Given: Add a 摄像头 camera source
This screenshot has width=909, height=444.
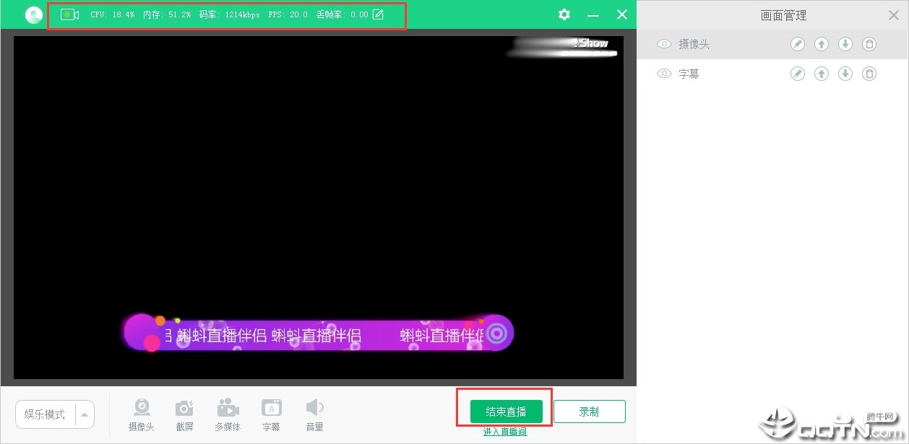Looking at the screenshot, I should click(142, 415).
